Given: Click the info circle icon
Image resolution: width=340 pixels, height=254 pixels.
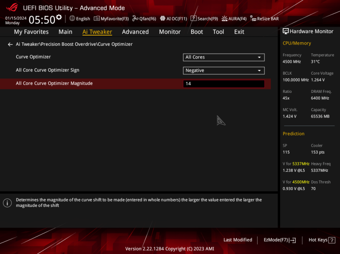Looking at the screenshot, I should point(7,203).
